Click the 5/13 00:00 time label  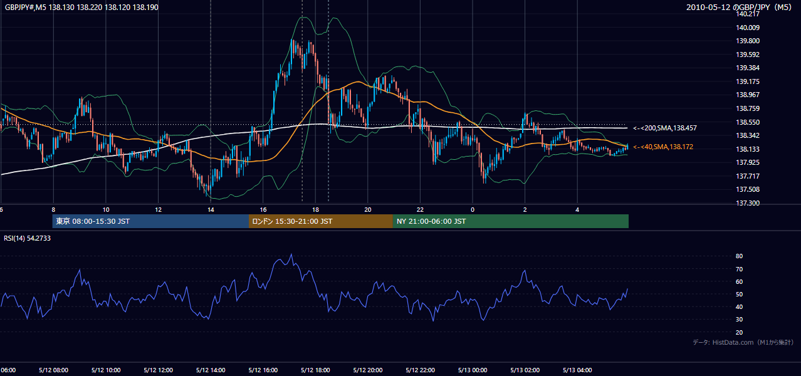[473, 370]
